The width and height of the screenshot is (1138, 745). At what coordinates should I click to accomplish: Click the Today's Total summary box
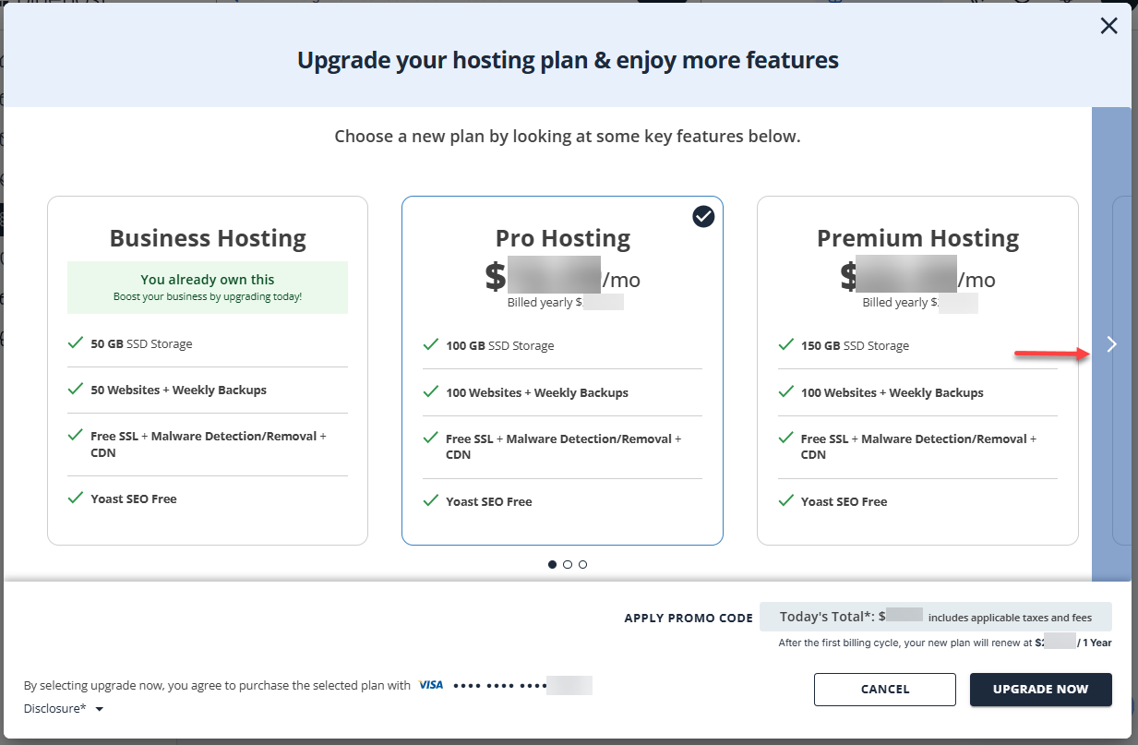[x=935, y=616]
